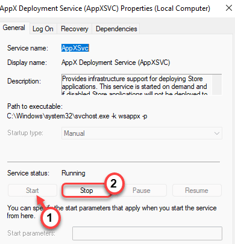Image resolution: width=235 pixels, height=244 pixels.
Task: Select the AppXSvc service name text
Action: click(x=75, y=48)
